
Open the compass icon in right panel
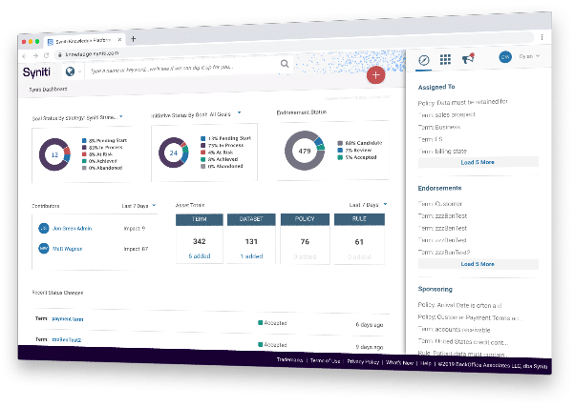tap(424, 59)
